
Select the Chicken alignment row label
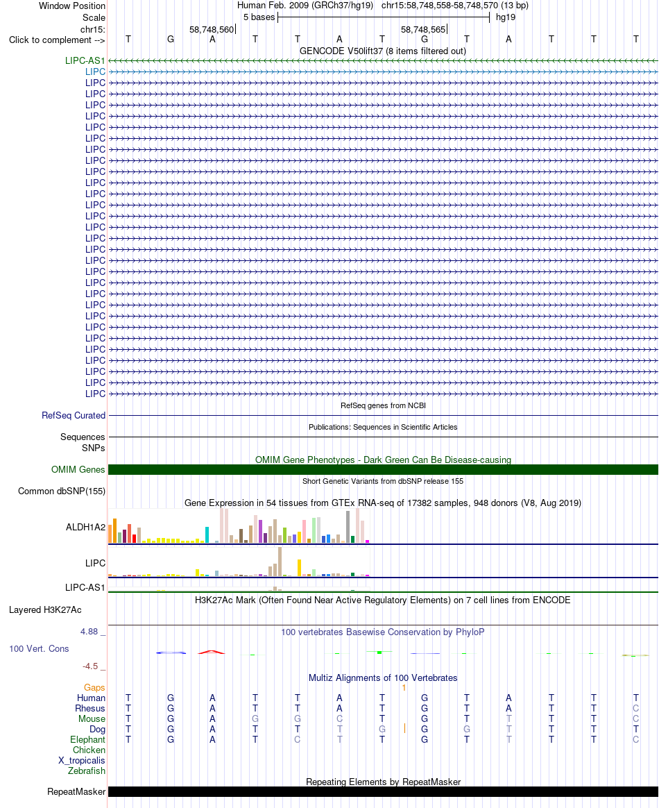tap(89, 750)
